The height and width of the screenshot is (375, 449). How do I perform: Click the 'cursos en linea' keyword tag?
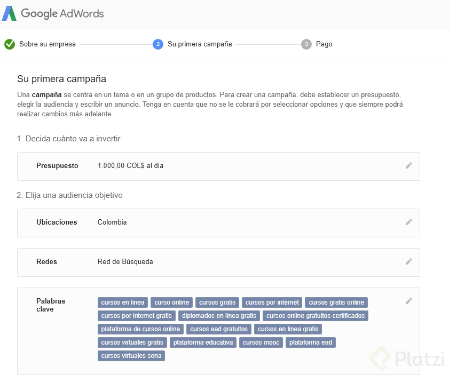pos(123,302)
